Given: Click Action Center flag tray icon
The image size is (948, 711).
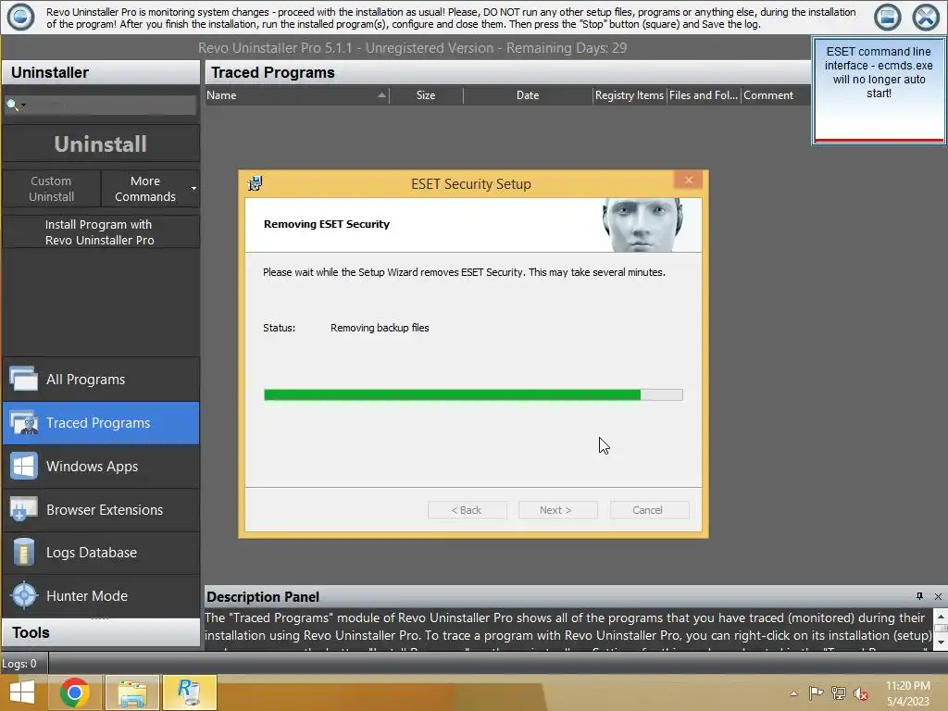Looking at the screenshot, I should pyautogui.click(x=817, y=692).
